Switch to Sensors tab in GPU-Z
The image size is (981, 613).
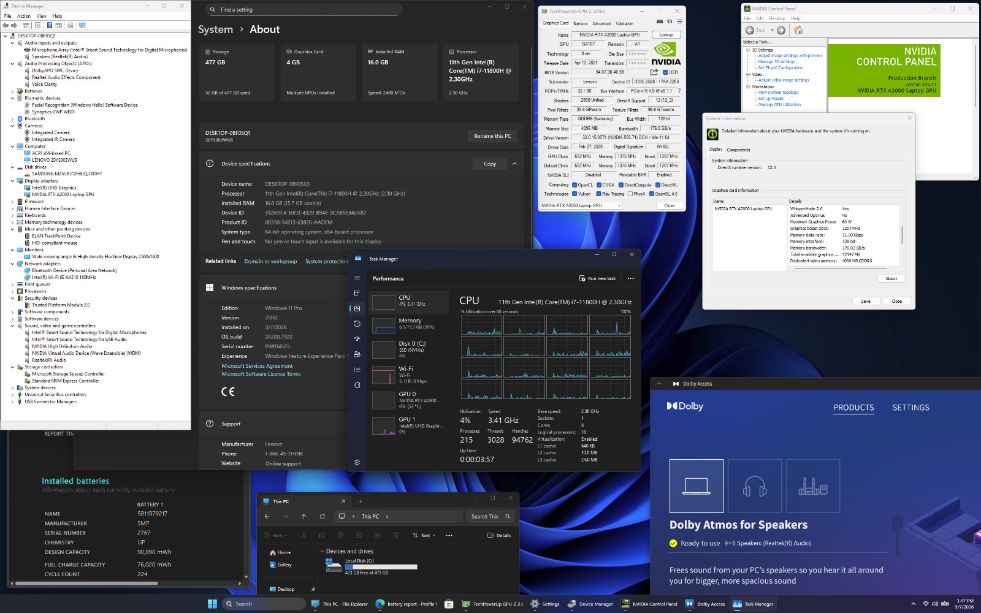coord(580,24)
